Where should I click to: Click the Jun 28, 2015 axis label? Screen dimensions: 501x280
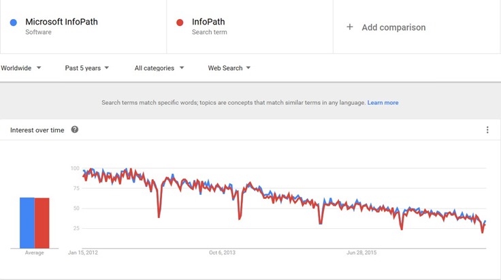pos(361,253)
